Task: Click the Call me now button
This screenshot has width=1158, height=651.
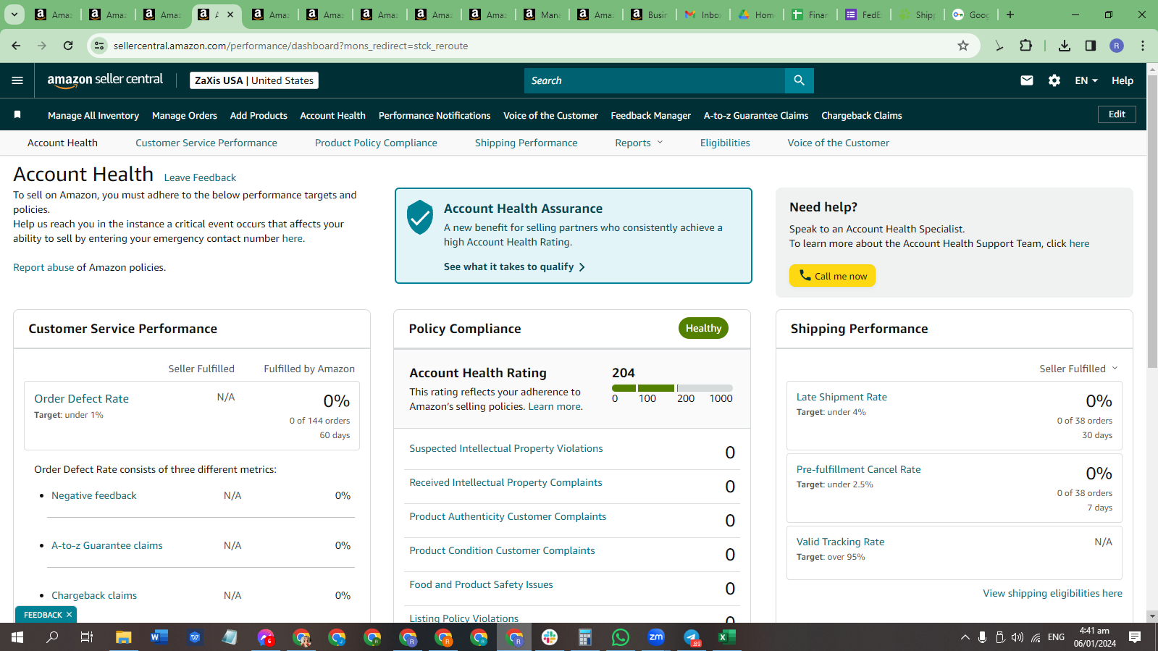Action: [x=832, y=276]
